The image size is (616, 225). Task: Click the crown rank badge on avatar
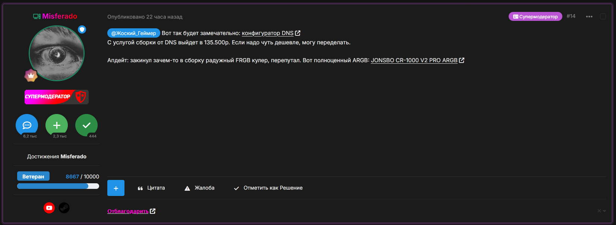[x=31, y=76]
